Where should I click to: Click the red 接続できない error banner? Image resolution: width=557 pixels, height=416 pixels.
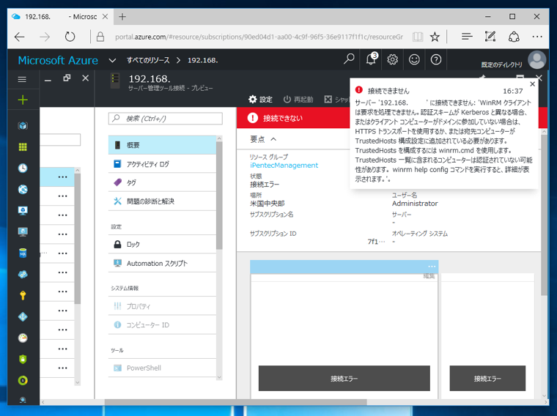[293, 118]
